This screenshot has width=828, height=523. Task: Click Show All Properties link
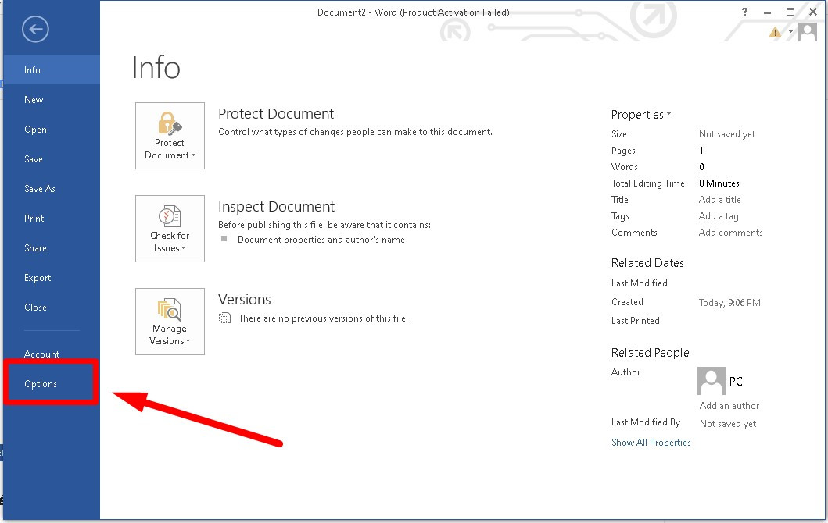tap(651, 443)
